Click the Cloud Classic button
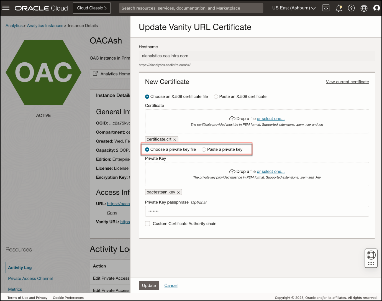The width and height of the screenshot is (382, 301). coord(92,8)
